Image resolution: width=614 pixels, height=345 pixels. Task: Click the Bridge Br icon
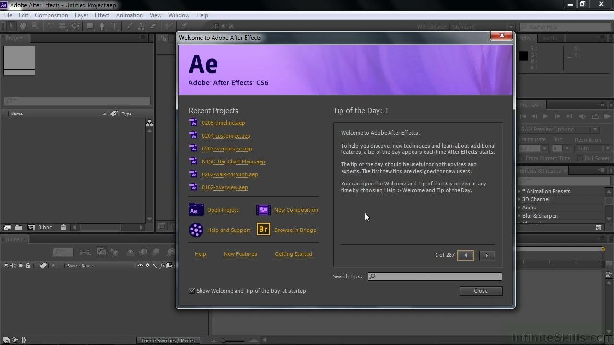tap(263, 230)
